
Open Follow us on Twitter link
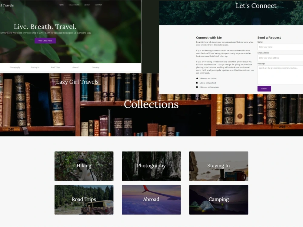click(x=208, y=78)
